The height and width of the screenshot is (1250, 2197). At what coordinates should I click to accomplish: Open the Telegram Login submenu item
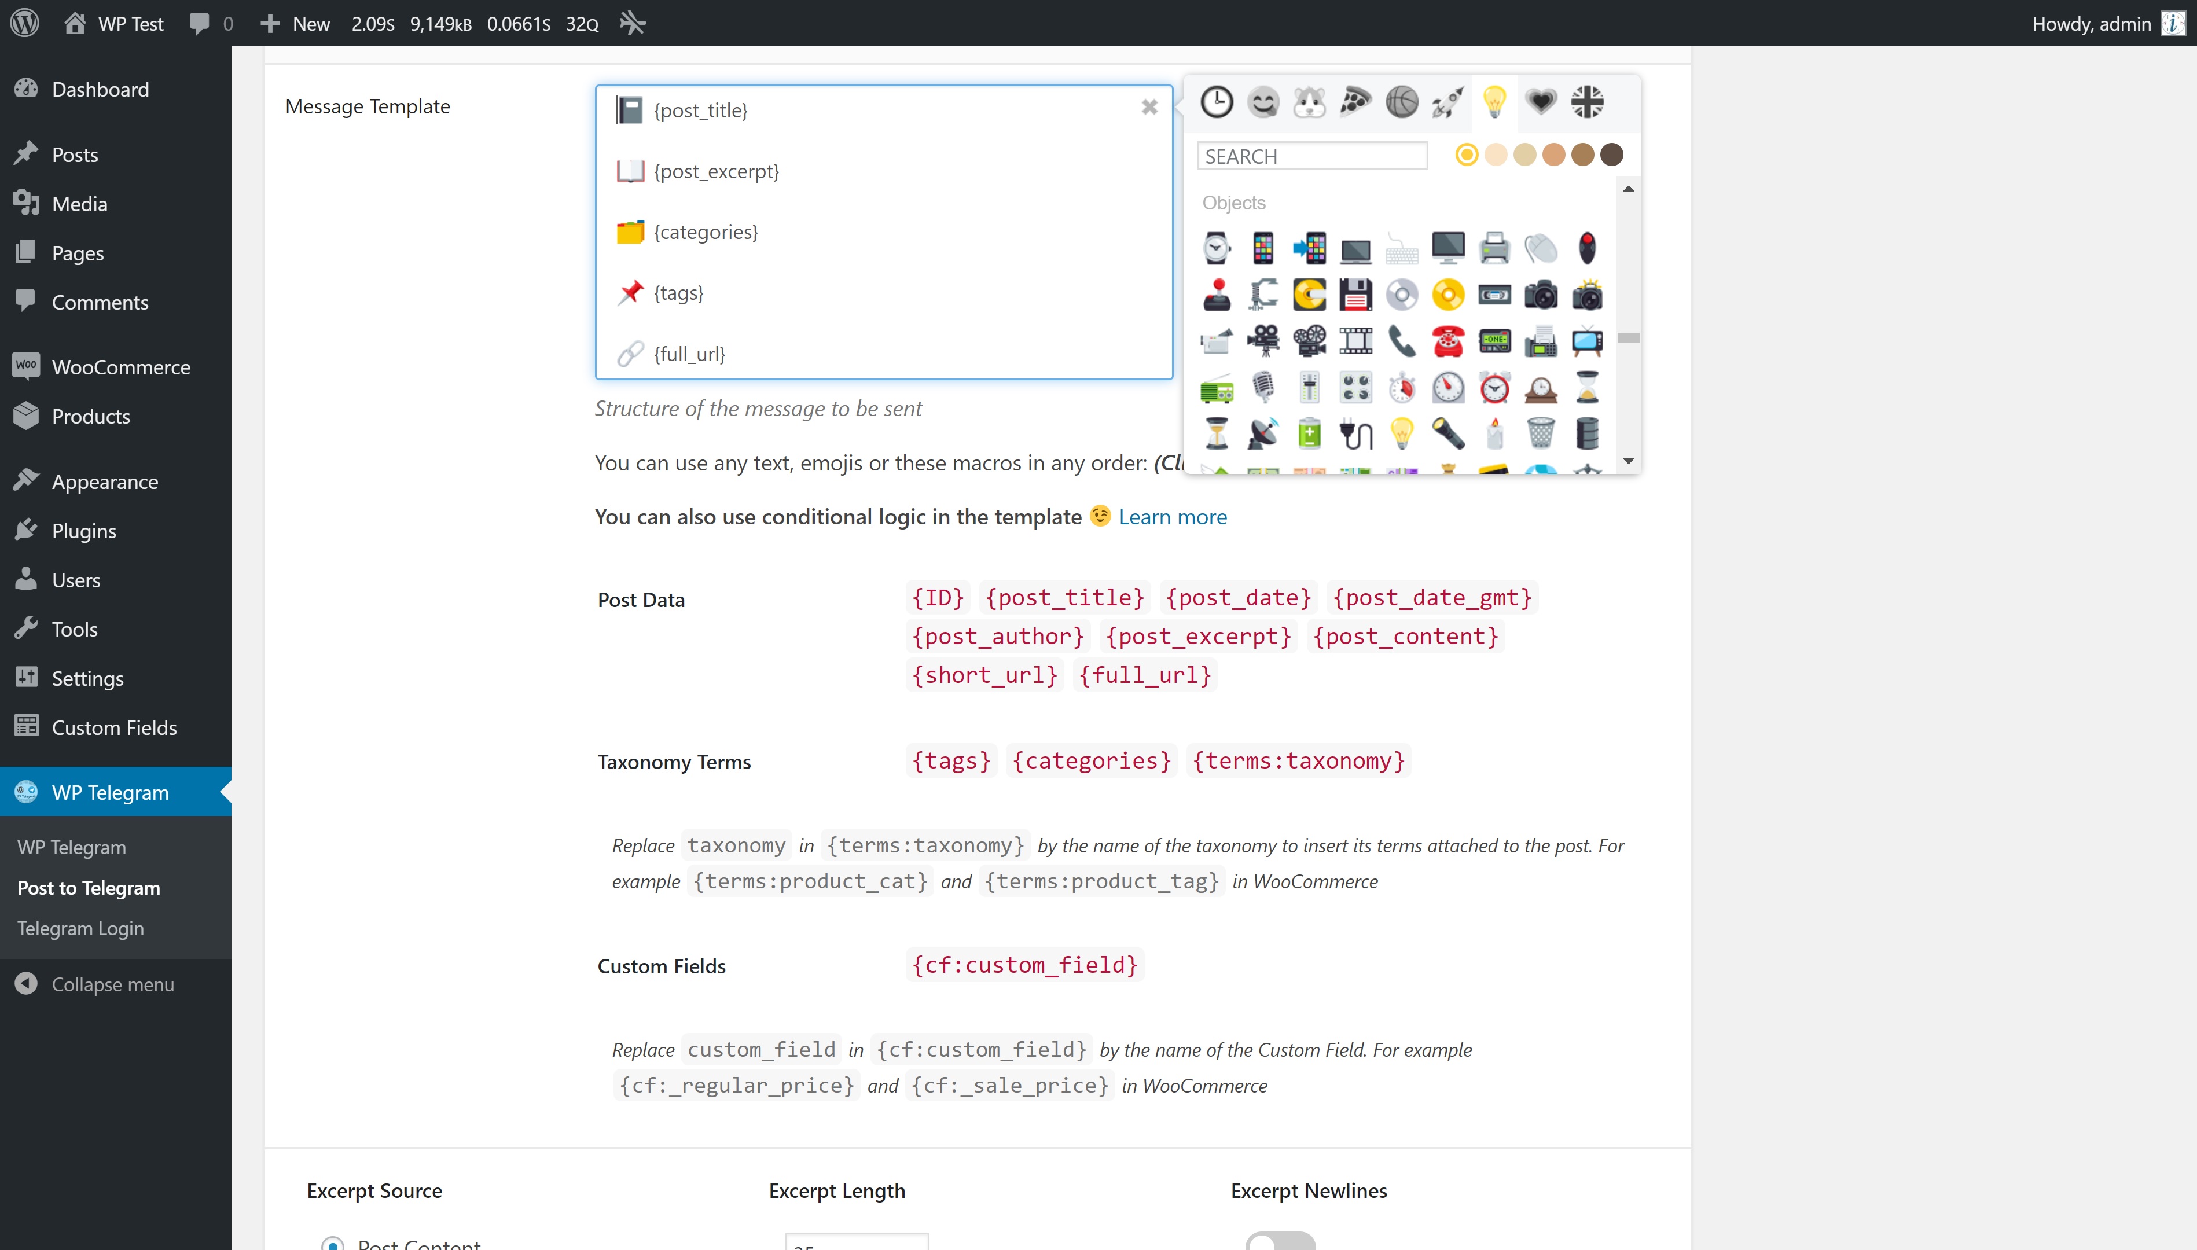80,928
